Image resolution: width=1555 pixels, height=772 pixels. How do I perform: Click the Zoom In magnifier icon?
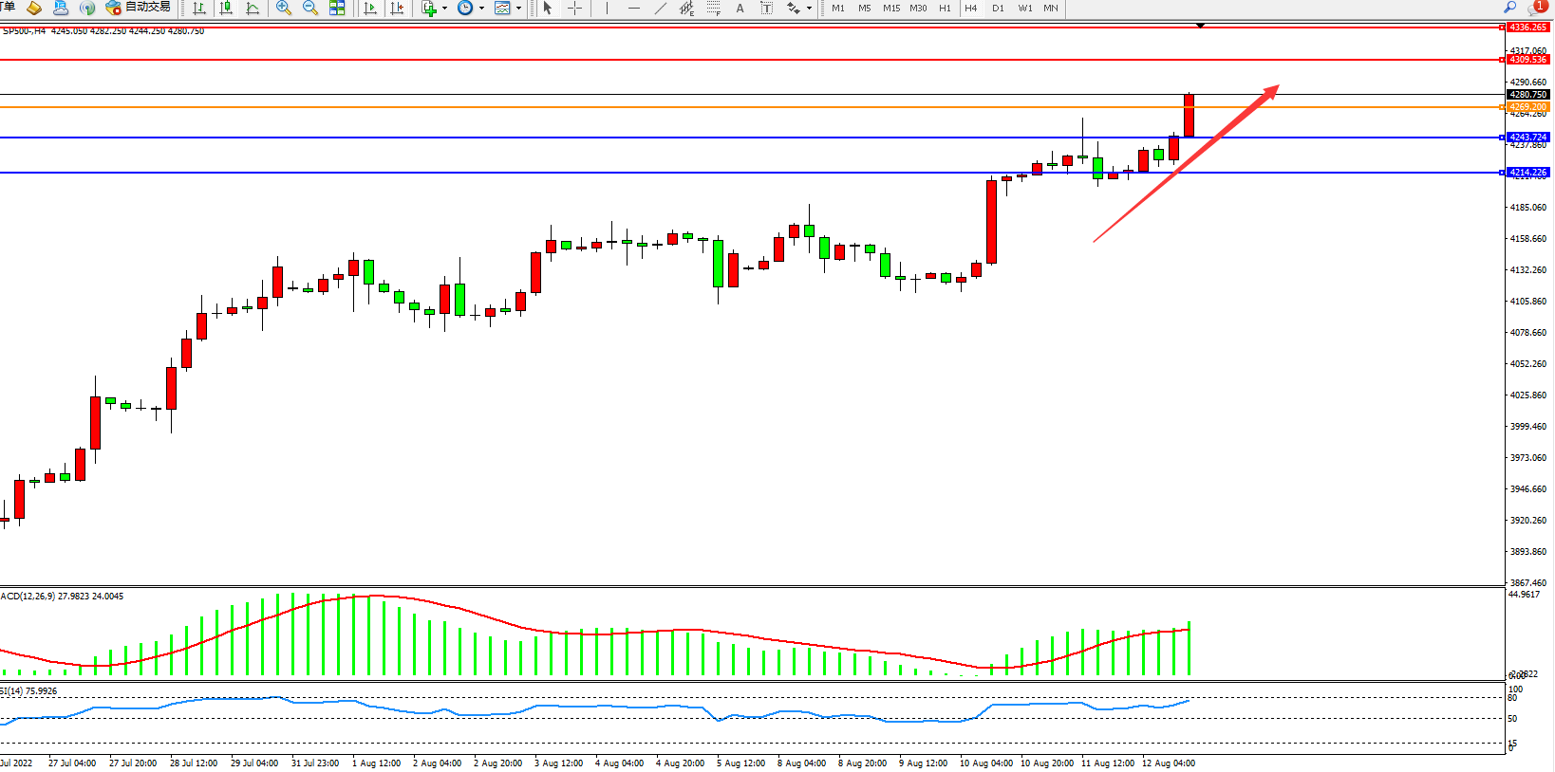(283, 8)
